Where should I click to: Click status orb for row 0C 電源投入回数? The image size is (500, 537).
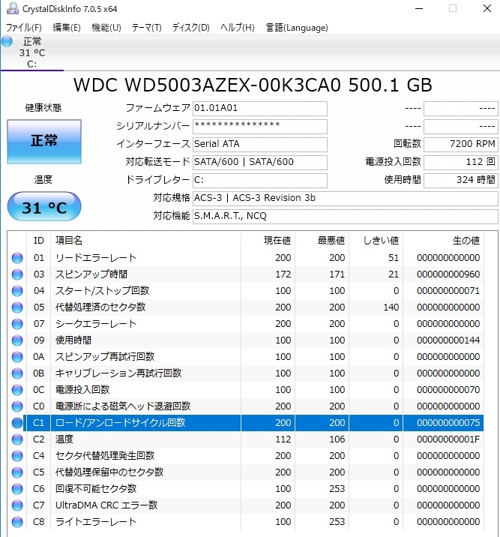pos(17,390)
